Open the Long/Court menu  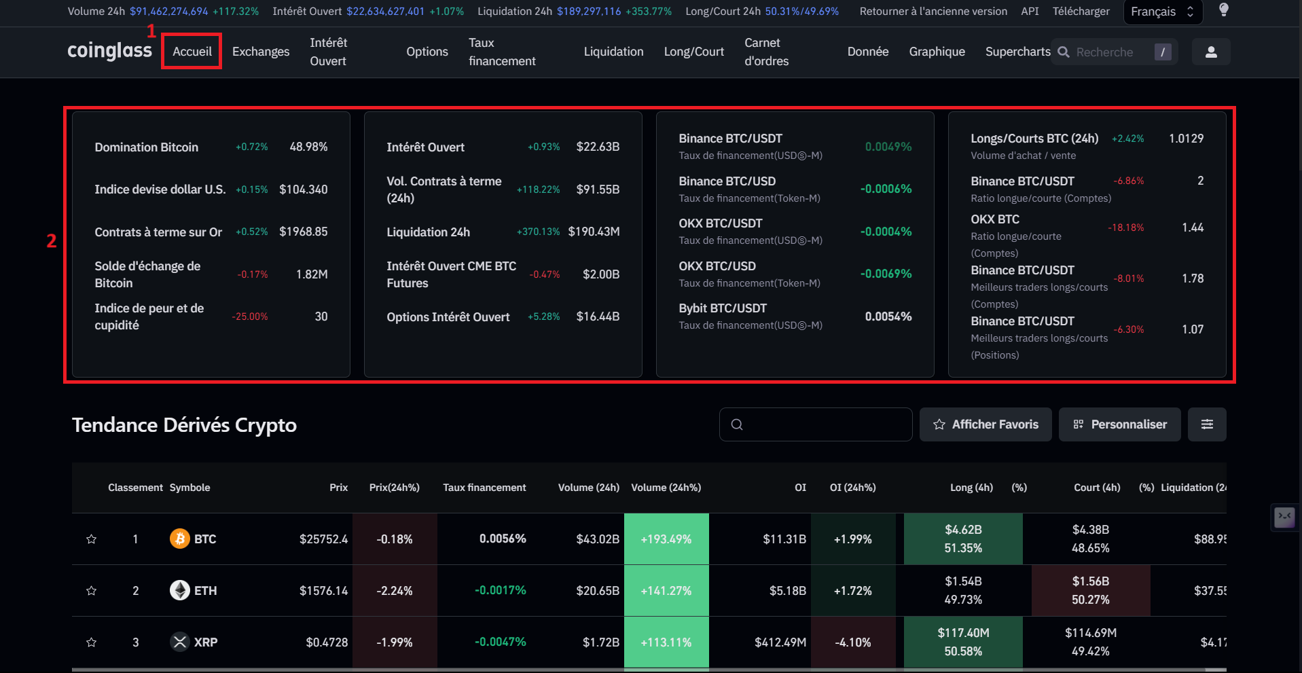click(x=694, y=52)
